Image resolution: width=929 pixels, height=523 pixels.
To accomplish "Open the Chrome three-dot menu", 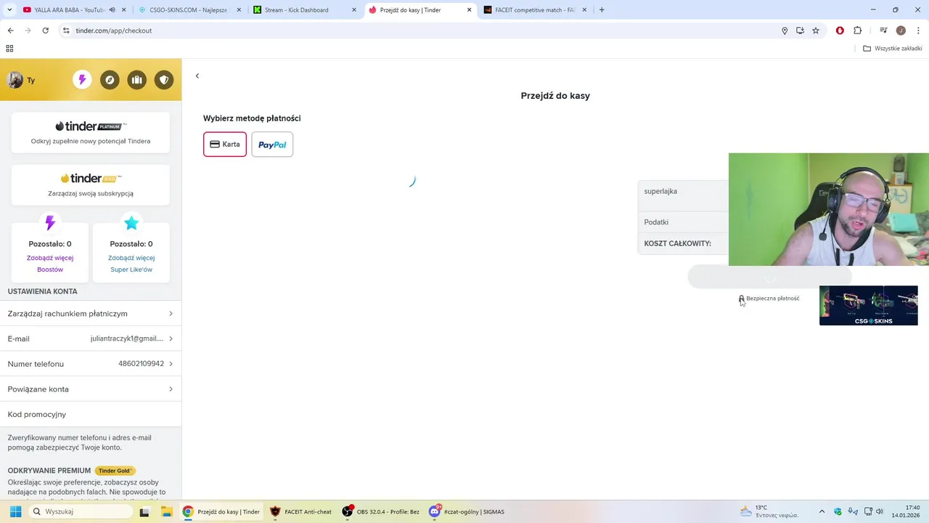I will [x=918, y=31].
